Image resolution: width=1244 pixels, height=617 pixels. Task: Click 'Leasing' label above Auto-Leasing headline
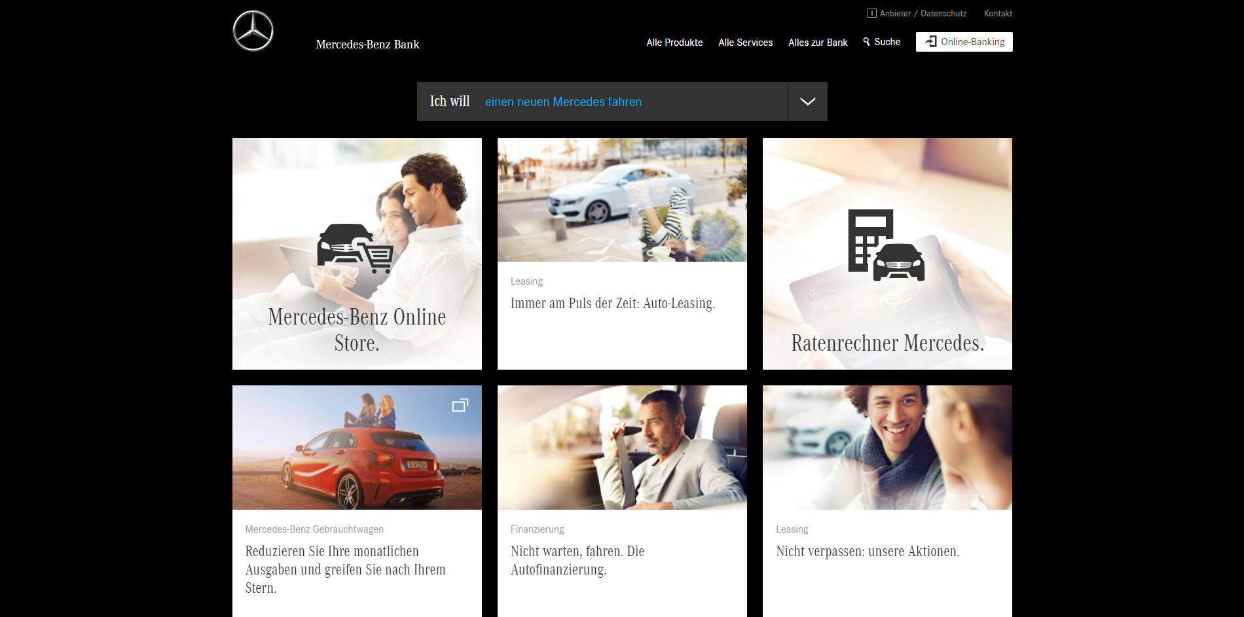pos(526,281)
